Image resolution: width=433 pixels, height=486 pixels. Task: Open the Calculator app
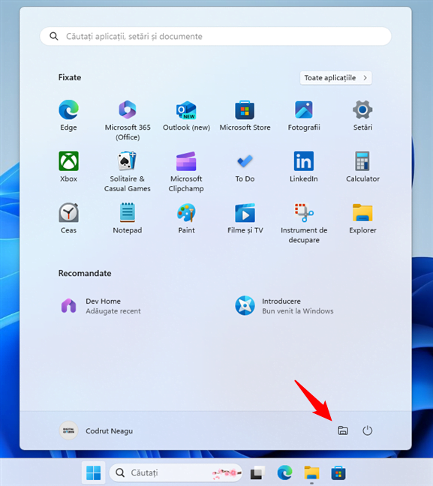362,167
